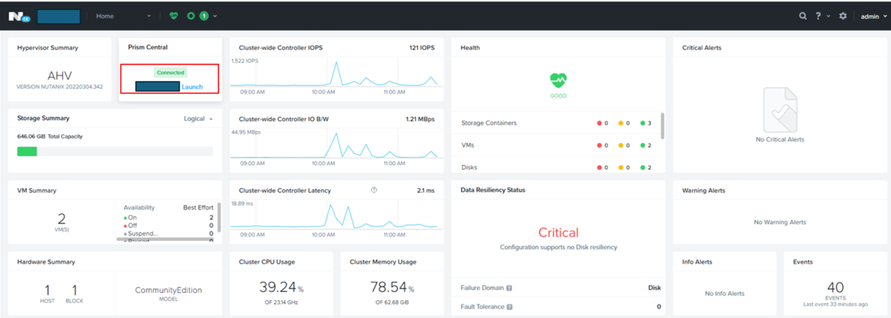Open the help question mark menu
Screen dimensions: 891x318
click(817, 16)
